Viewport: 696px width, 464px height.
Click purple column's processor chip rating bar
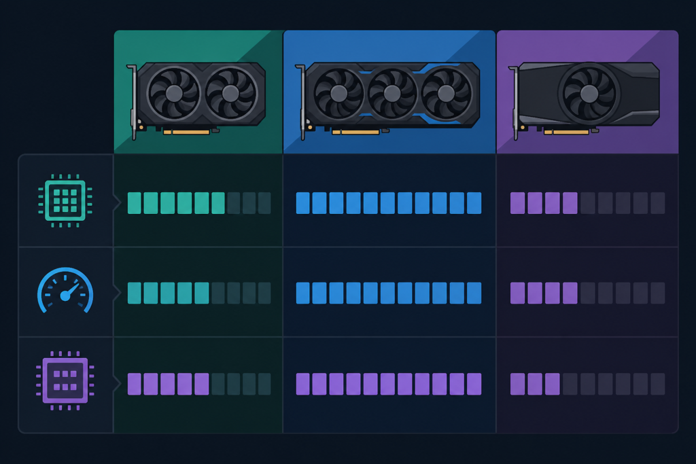pos(588,203)
